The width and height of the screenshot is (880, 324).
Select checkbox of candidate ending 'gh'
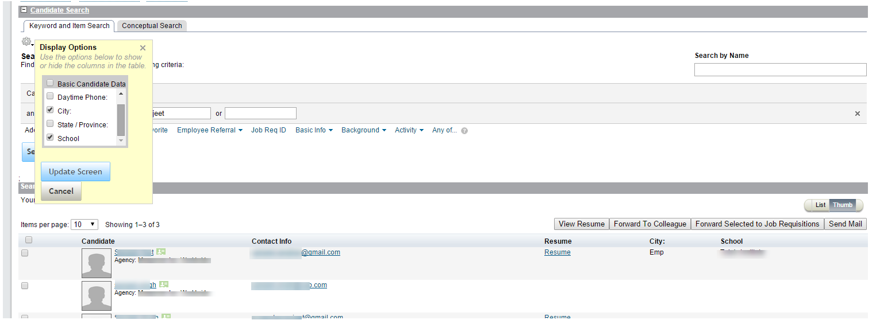click(x=25, y=286)
